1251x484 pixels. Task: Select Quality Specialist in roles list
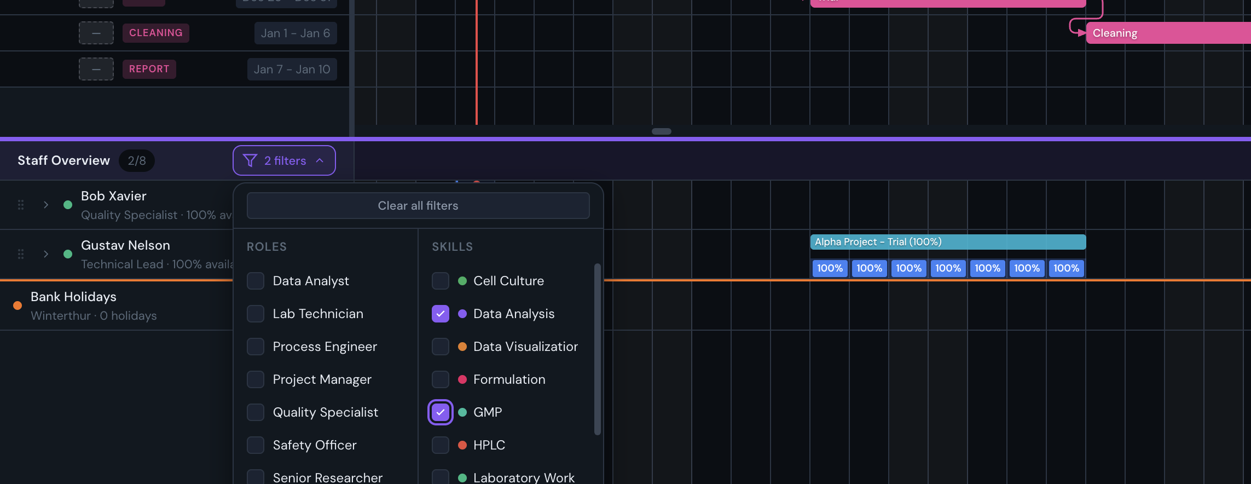pos(256,412)
